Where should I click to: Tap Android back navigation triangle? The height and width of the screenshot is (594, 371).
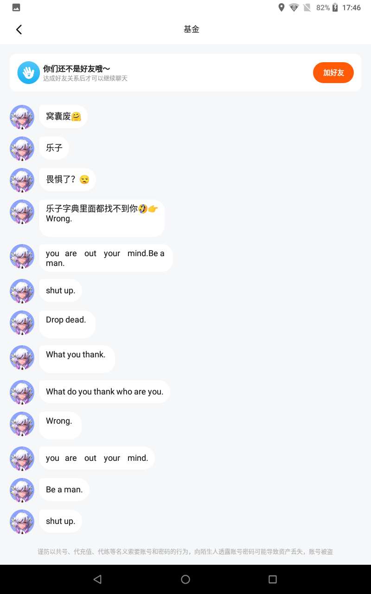tap(97, 579)
